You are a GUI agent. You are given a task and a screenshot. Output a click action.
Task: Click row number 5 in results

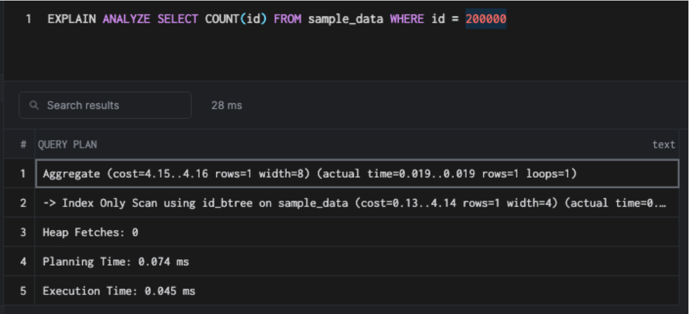pyautogui.click(x=23, y=291)
